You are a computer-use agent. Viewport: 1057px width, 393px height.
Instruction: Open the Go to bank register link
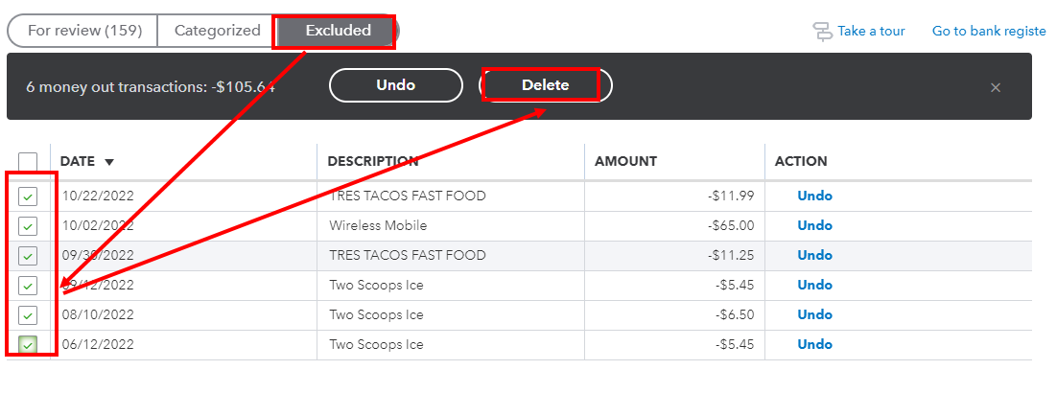click(989, 31)
